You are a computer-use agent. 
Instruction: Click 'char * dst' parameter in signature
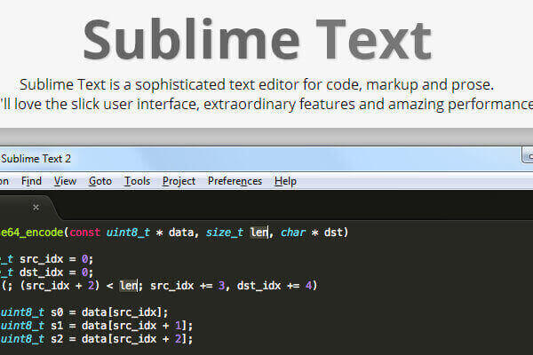[313, 233]
